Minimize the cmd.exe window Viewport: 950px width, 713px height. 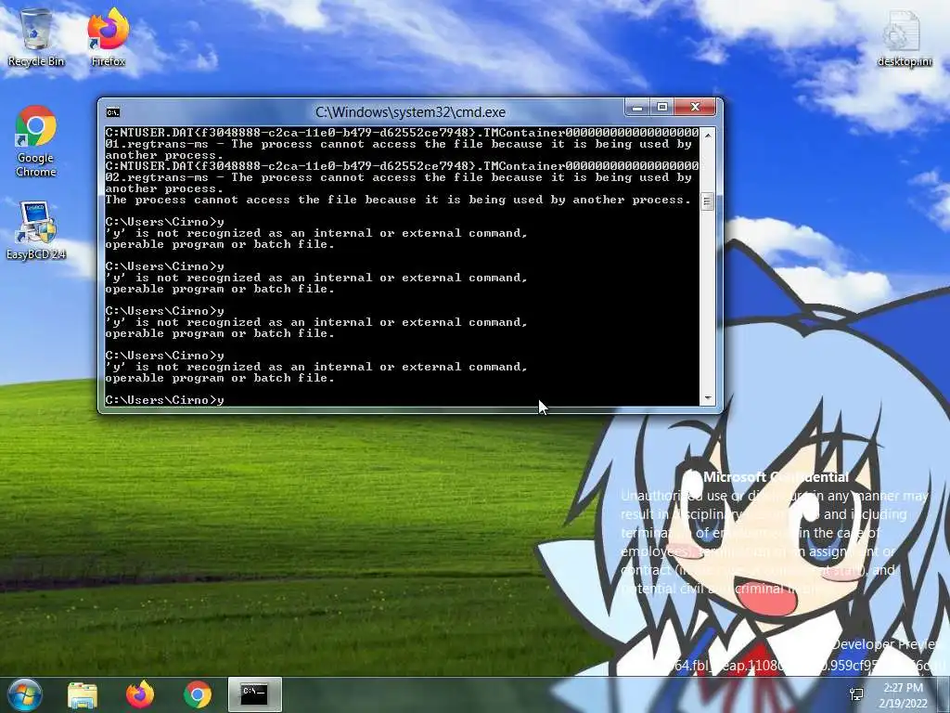(636, 108)
